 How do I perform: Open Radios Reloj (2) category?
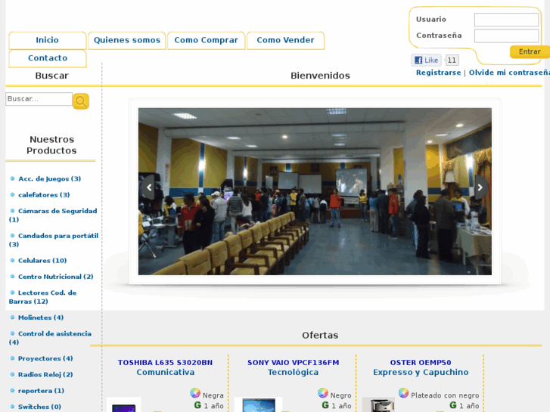tap(45, 375)
